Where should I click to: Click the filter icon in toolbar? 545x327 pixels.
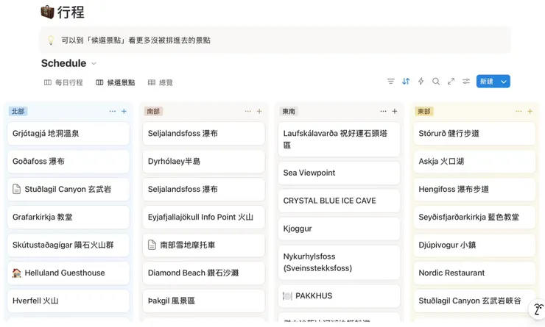click(390, 82)
